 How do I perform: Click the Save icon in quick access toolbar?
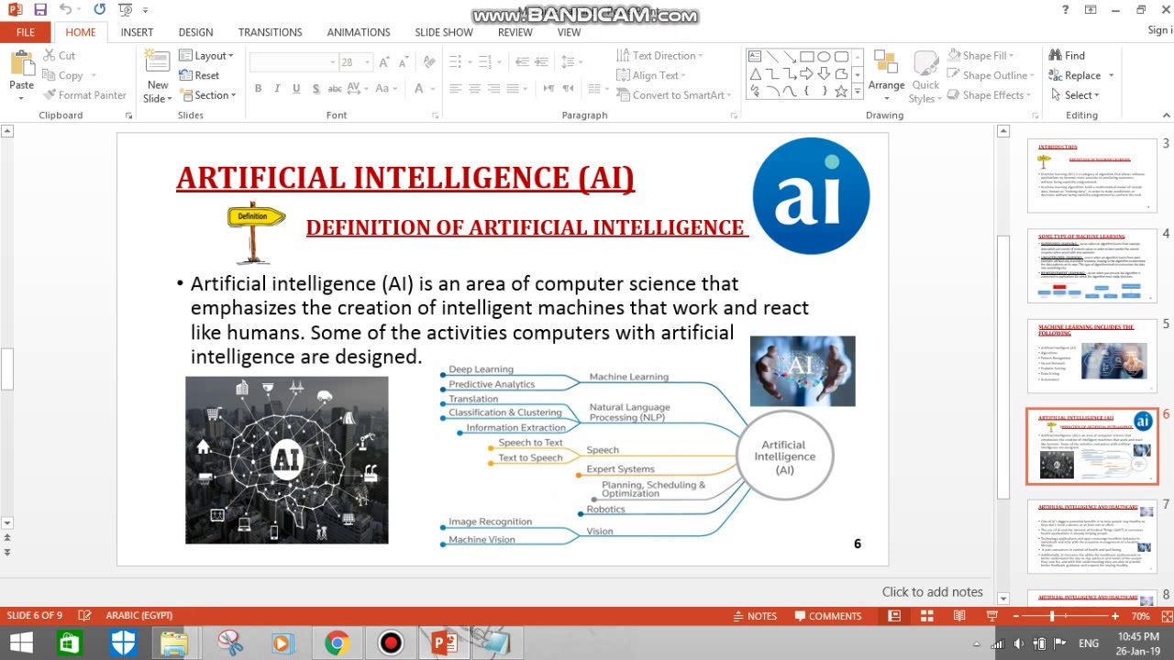(40, 9)
